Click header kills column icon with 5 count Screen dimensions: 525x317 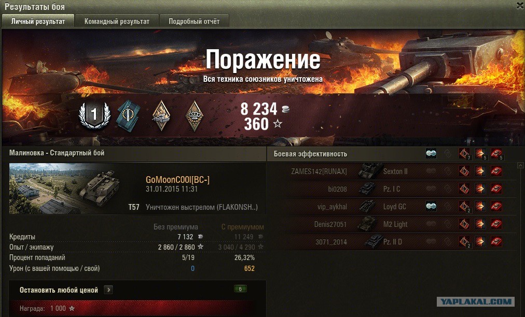[496, 154]
